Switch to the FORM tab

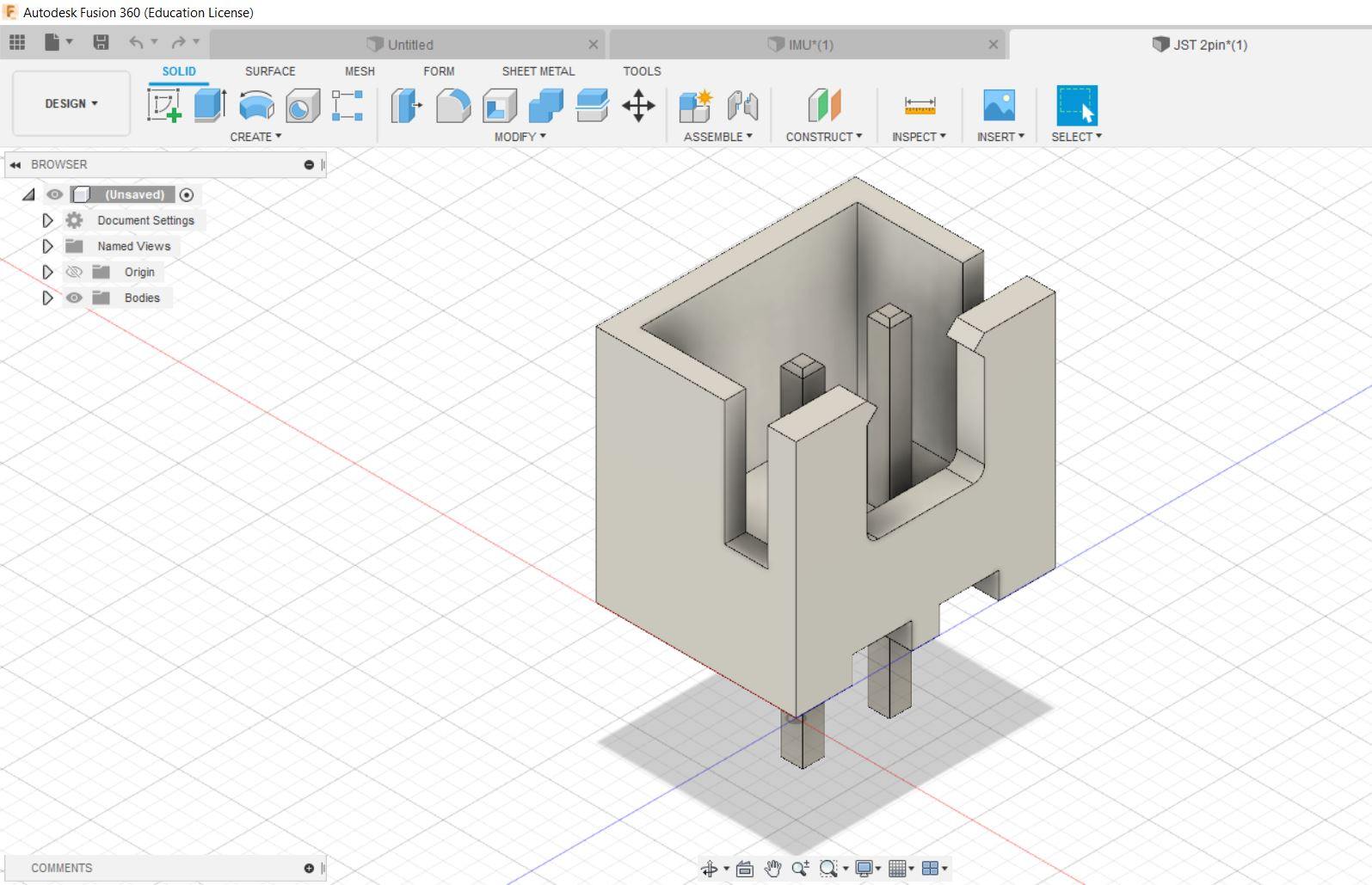coord(439,71)
